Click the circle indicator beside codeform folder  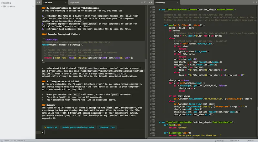pyautogui.click(x=33, y=6)
